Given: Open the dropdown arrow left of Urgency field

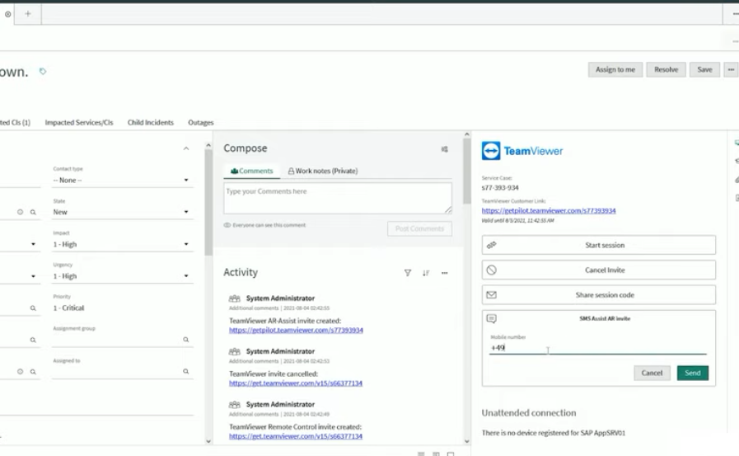Looking at the screenshot, I should [x=33, y=276].
